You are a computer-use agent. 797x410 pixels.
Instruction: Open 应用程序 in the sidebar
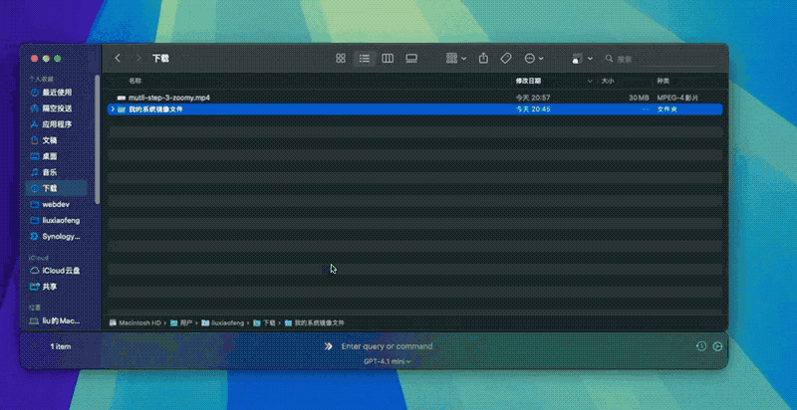pos(57,124)
